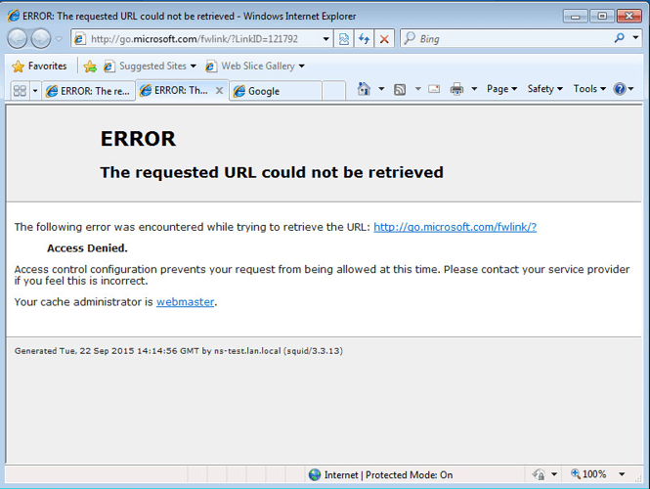Click the ERROR heading
Screen dimensions: 650x489
[138, 139]
